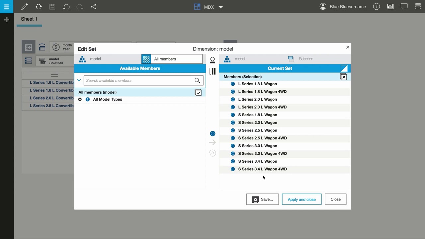The height and width of the screenshot is (239, 425).
Task: Click the Save... button
Action: click(x=262, y=199)
